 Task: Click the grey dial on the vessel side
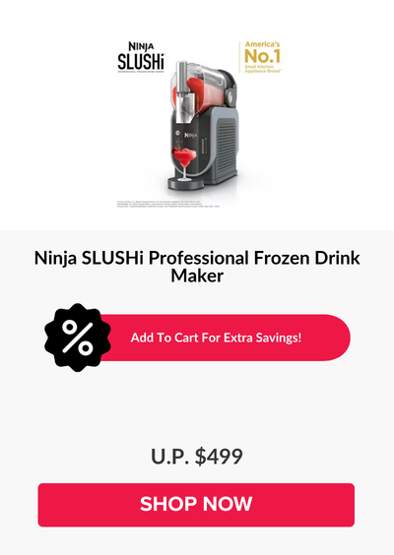[230, 94]
